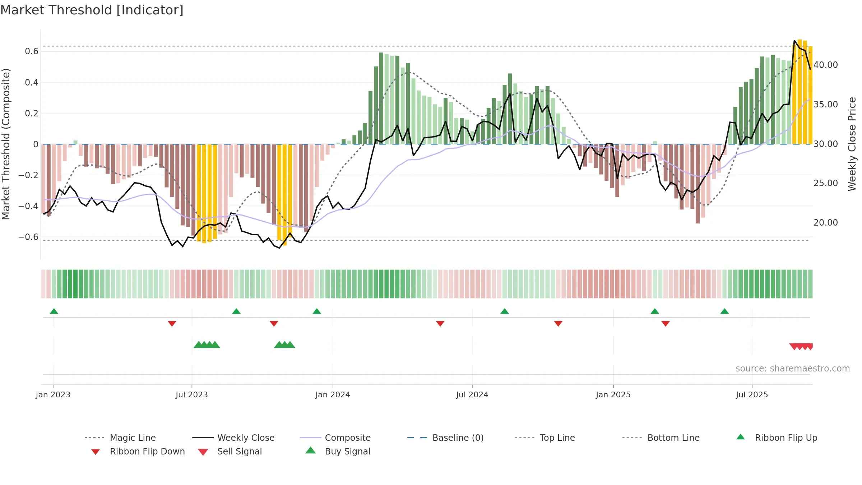Image resolution: width=862 pixels, height=485 pixels.
Task: Toggle the Magic Line legend entry
Action: pos(120,438)
